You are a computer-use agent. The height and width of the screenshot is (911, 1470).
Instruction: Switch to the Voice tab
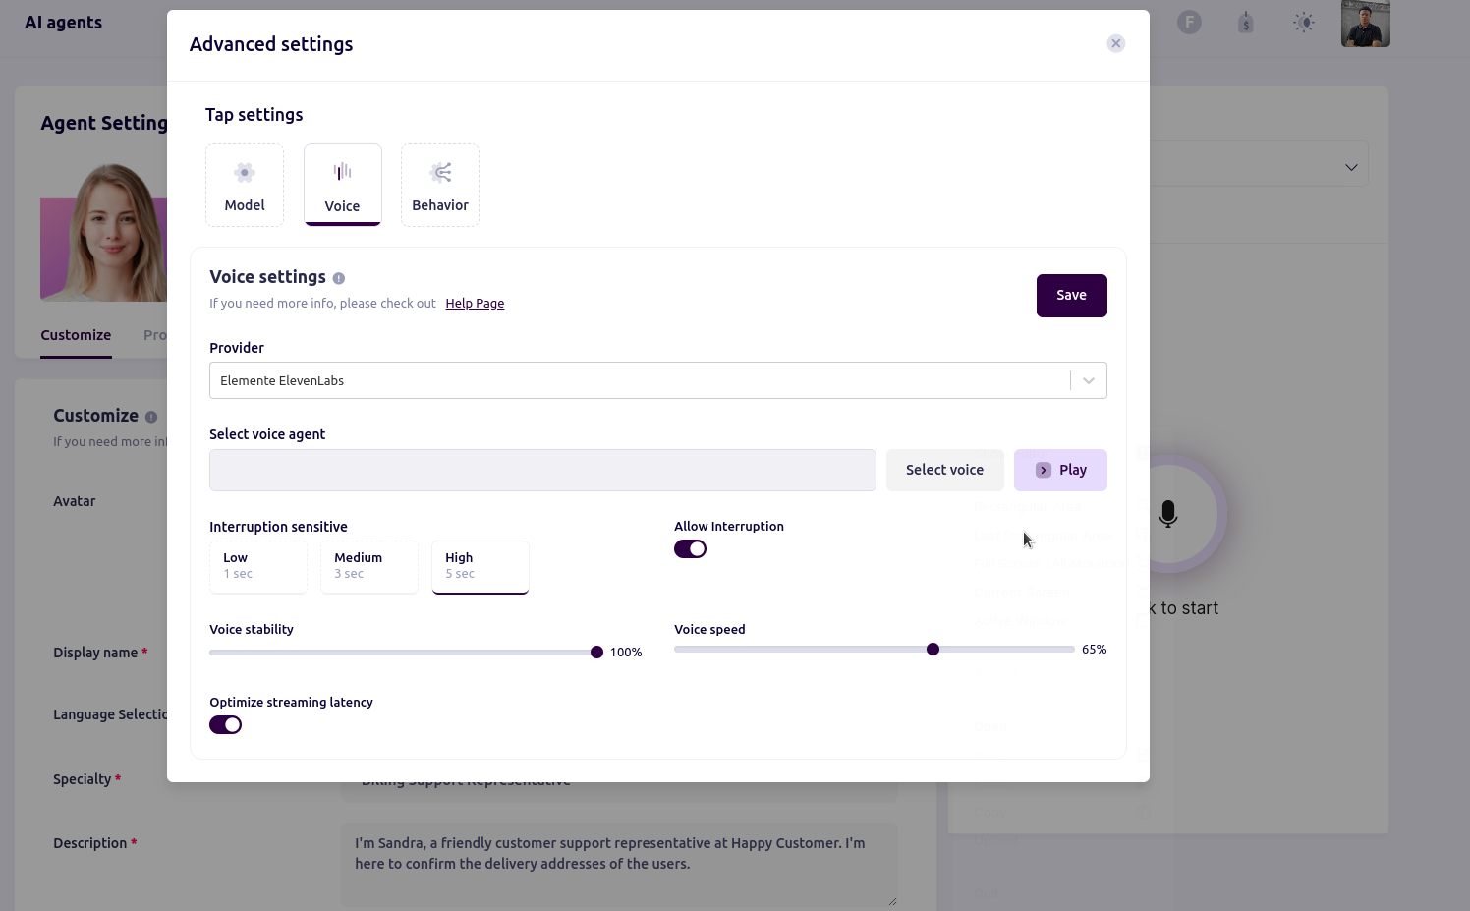342,185
